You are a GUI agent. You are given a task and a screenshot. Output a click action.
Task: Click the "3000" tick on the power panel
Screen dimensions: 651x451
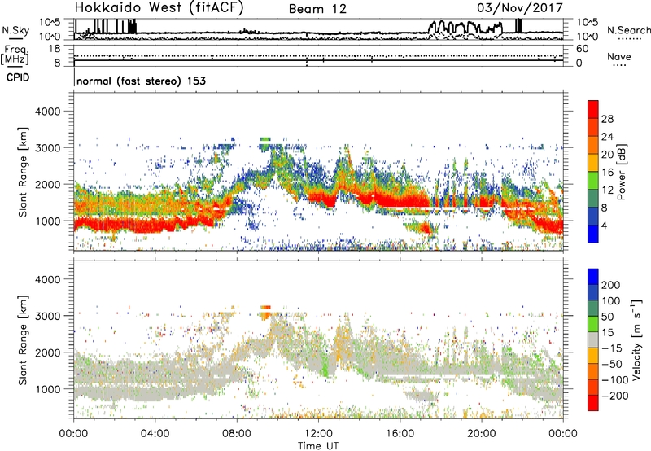pyautogui.click(x=47, y=148)
